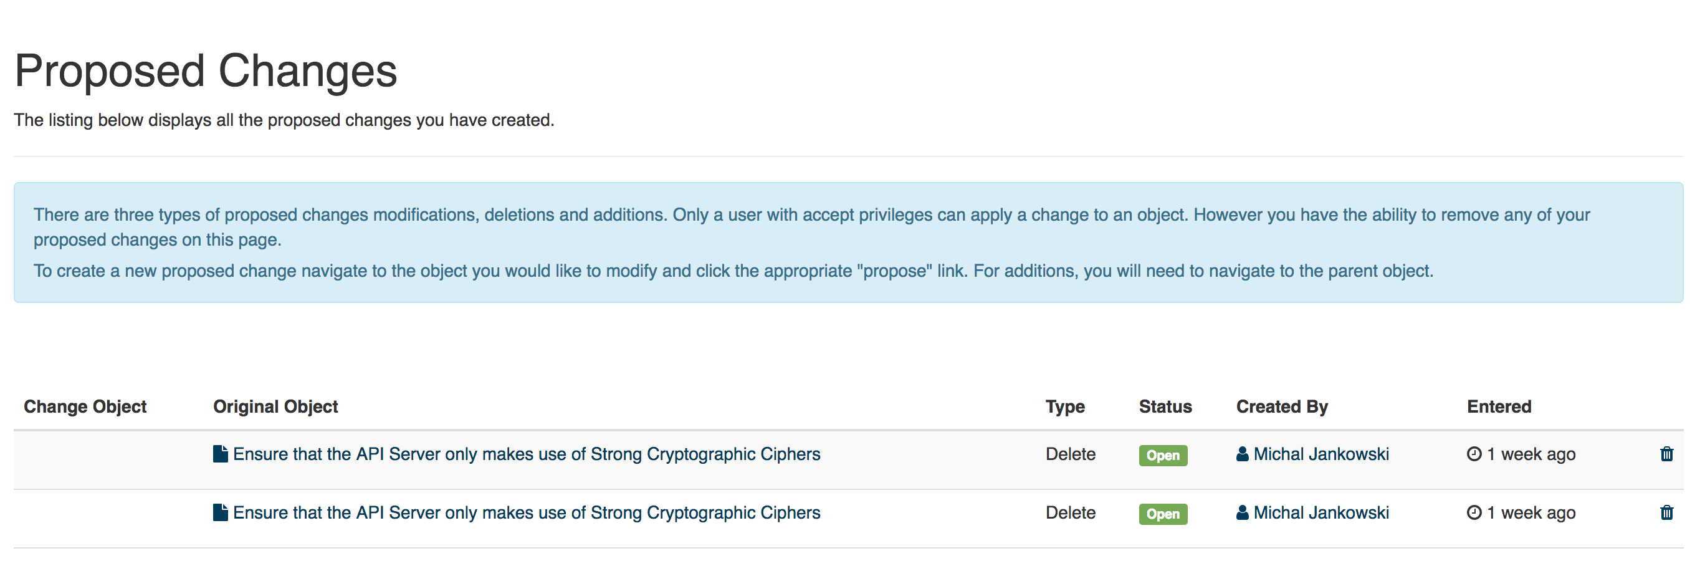The image size is (1705, 566).
Task: Click Michal Jankowski in second row
Action: [1321, 512]
